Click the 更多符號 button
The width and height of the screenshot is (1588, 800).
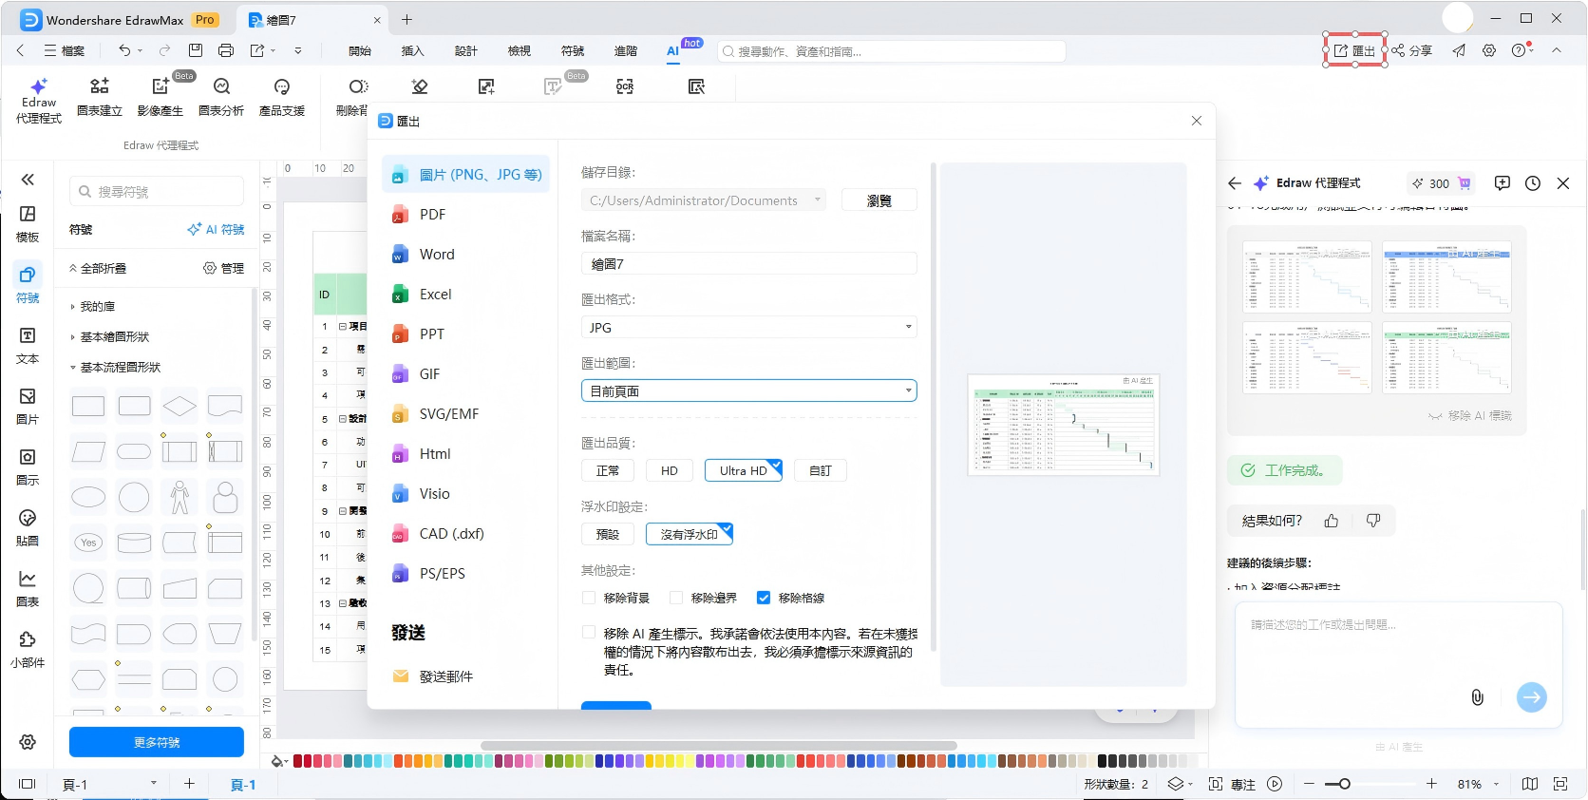(x=157, y=742)
